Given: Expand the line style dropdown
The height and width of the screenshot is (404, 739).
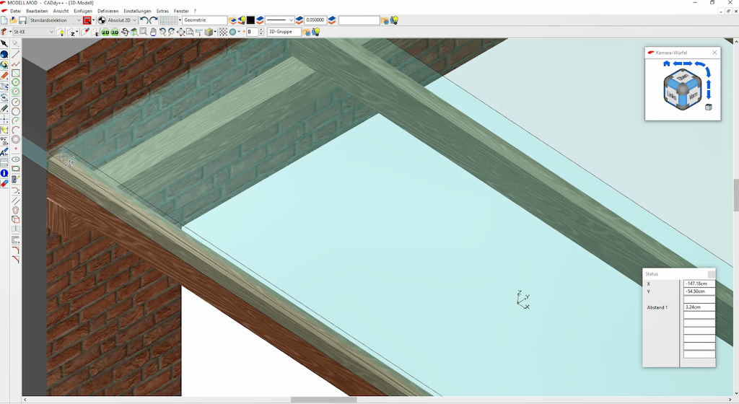Looking at the screenshot, I should tap(280, 21).
